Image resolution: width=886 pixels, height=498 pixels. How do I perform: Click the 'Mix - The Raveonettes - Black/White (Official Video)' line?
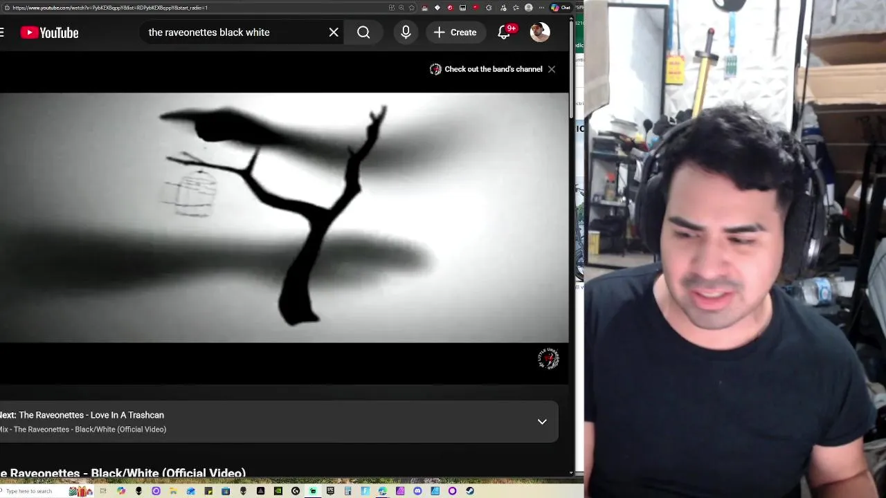pos(83,430)
